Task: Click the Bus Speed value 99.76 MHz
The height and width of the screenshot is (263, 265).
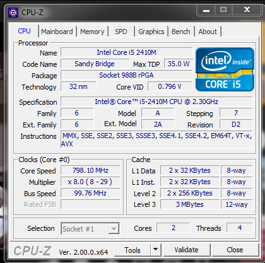Action: pyautogui.click(x=90, y=193)
